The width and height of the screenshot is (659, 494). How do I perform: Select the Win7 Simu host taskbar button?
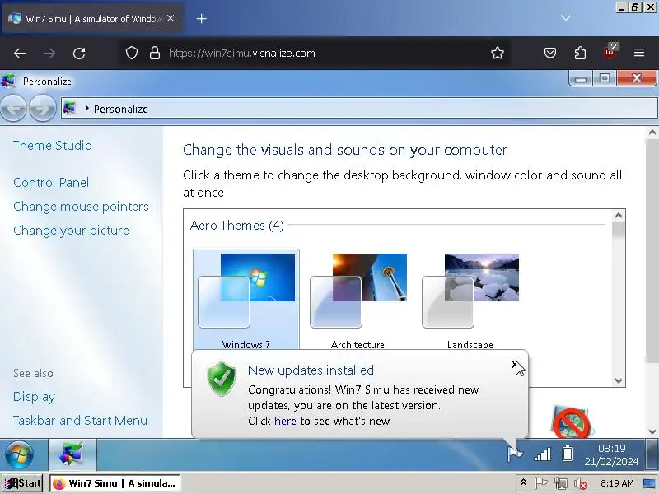(115, 483)
